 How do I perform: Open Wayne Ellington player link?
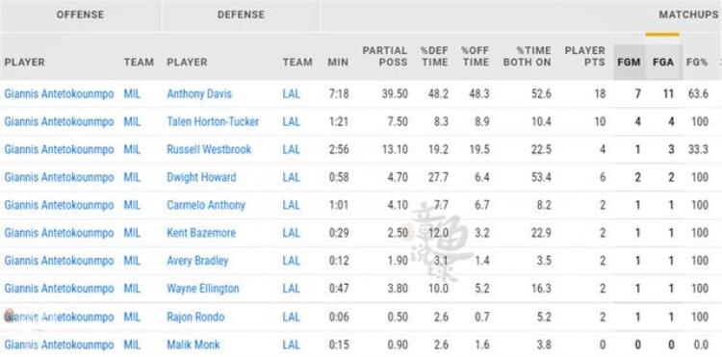tap(203, 289)
